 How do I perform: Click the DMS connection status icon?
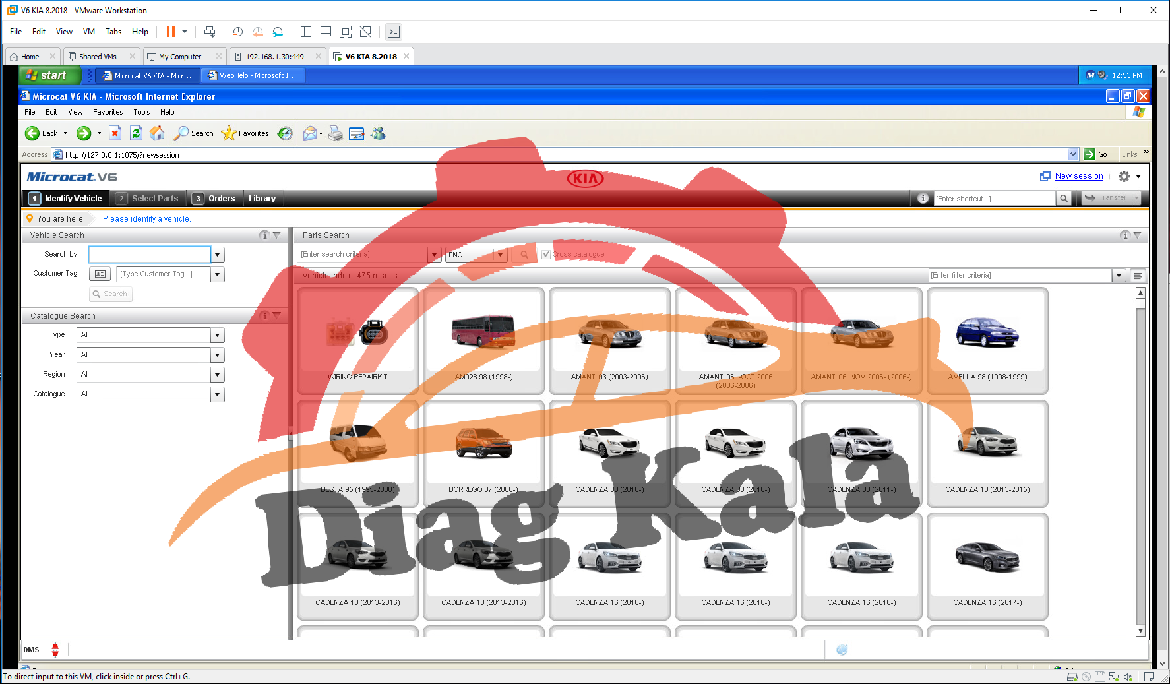coord(55,650)
